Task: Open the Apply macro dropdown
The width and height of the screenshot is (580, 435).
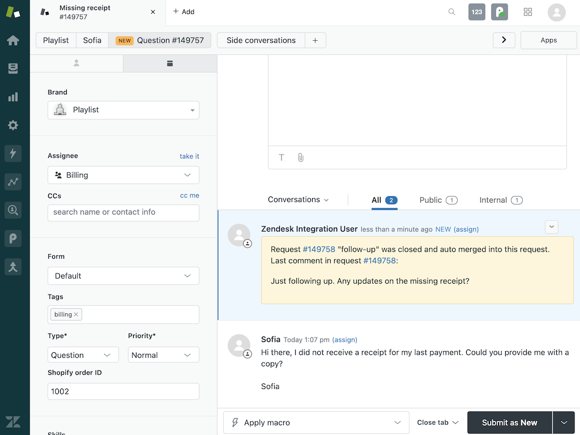Action: pos(316,423)
